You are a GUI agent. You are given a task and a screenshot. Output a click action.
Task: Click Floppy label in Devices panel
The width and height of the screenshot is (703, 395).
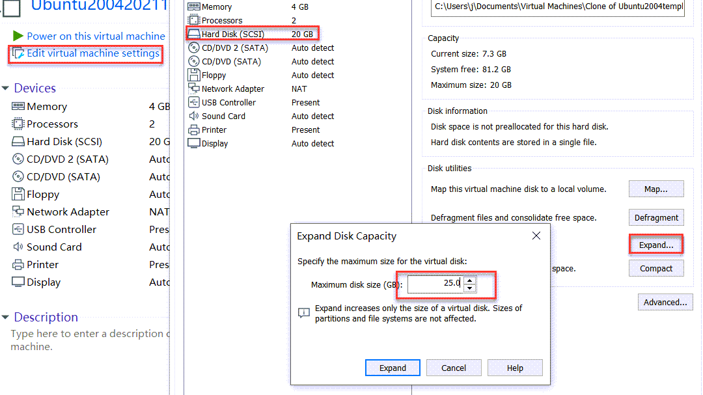pyautogui.click(x=43, y=194)
